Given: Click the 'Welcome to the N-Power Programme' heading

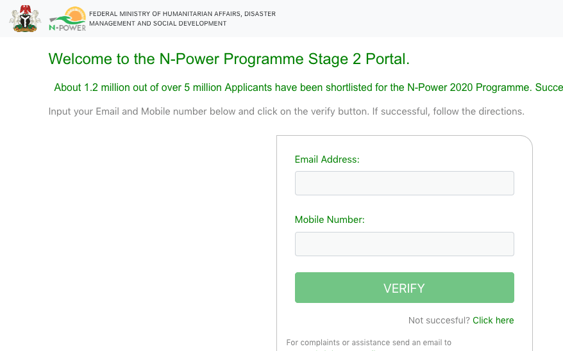Looking at the screenshot, I should point(229,59).
